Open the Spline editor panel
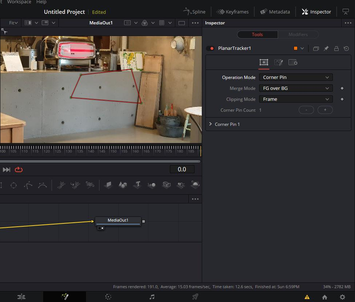Image resolution: width=355 pixels, height=302 pixels. coord(194,12)
